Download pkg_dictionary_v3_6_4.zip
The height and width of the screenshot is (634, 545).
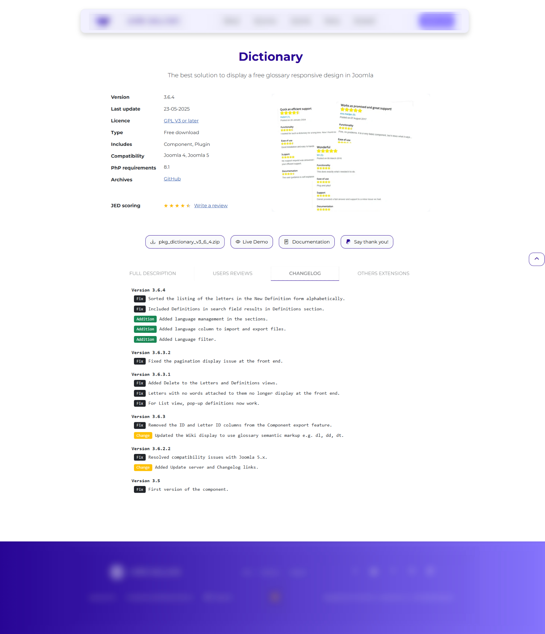(189, 242)
